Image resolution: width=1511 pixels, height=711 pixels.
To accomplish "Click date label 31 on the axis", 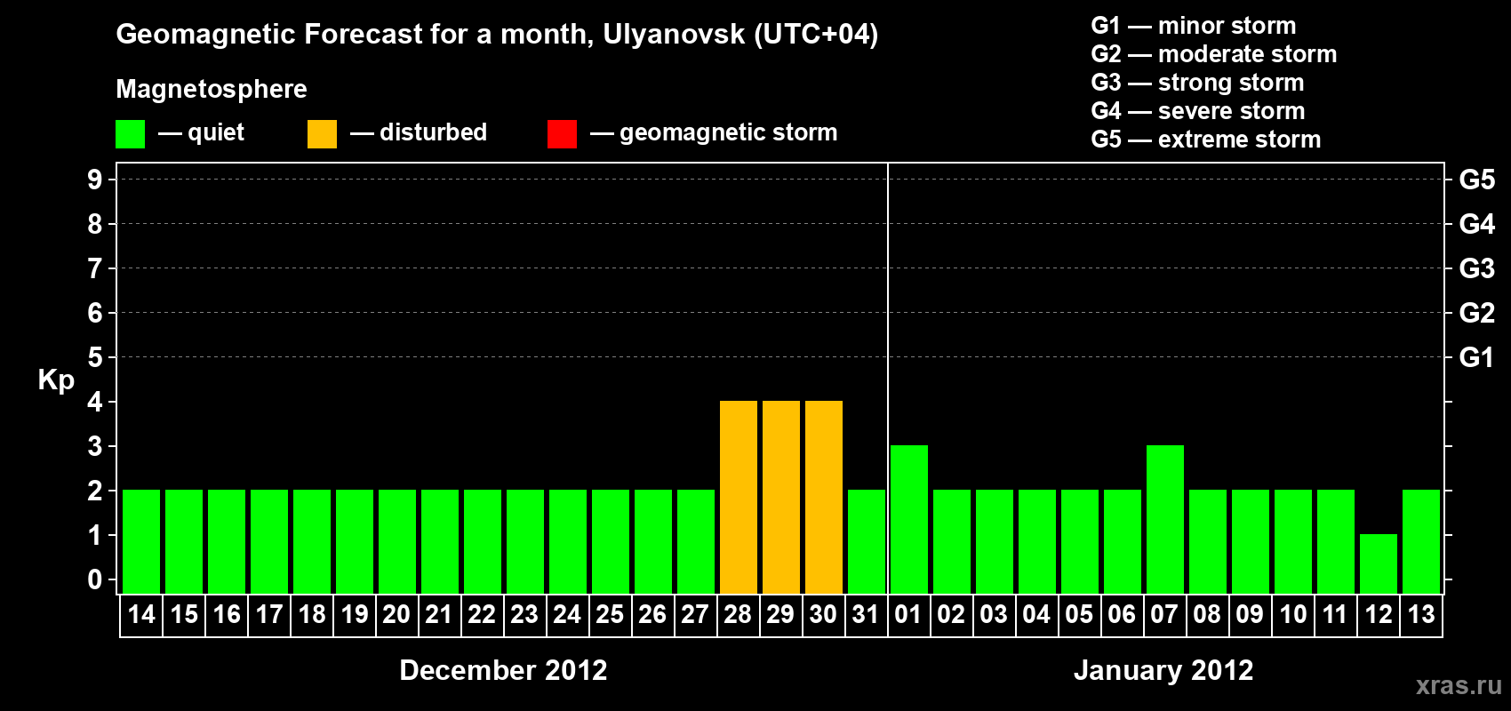I will 866,614.
